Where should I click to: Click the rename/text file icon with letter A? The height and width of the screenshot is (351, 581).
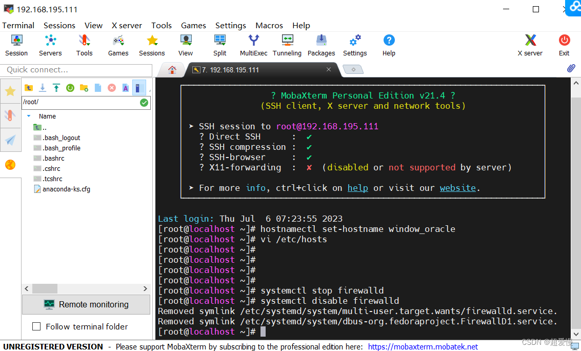click(x=126, y=88)
